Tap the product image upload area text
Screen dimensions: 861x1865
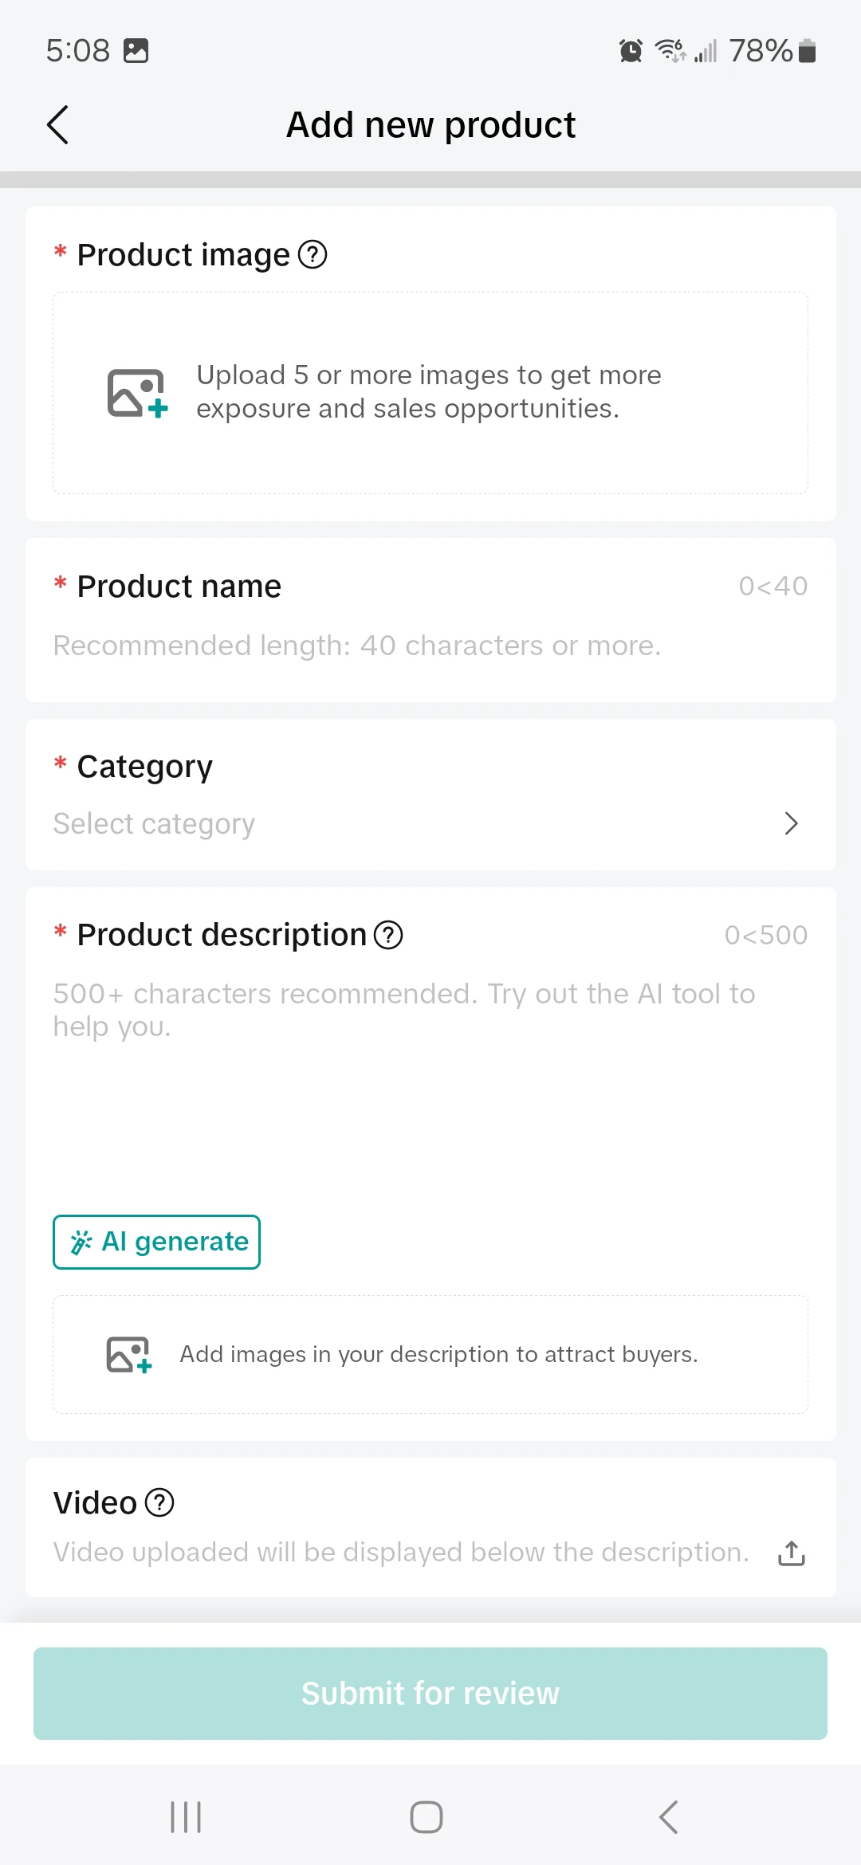pyautogui.click(x=429, y=392)
